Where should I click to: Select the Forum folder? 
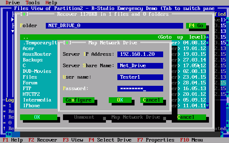click(30, 83)
